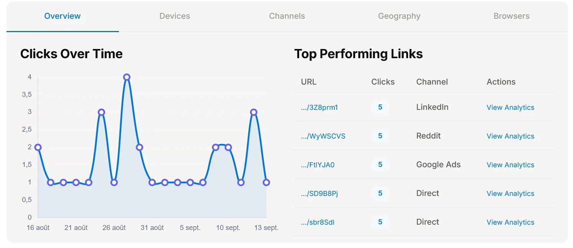Open the .../3Z8prm1 link
Viewport: 573px width, 248px height.
[319, 108]
